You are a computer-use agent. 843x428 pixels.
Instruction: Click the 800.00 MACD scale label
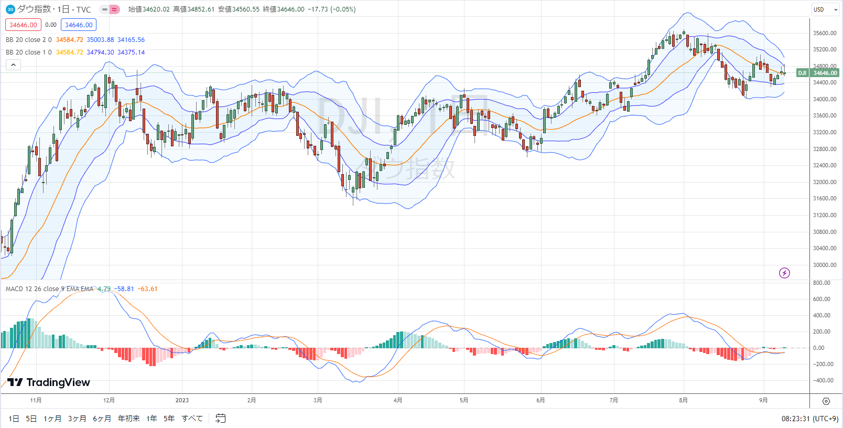pyautogui.click(x=822, y=283)
